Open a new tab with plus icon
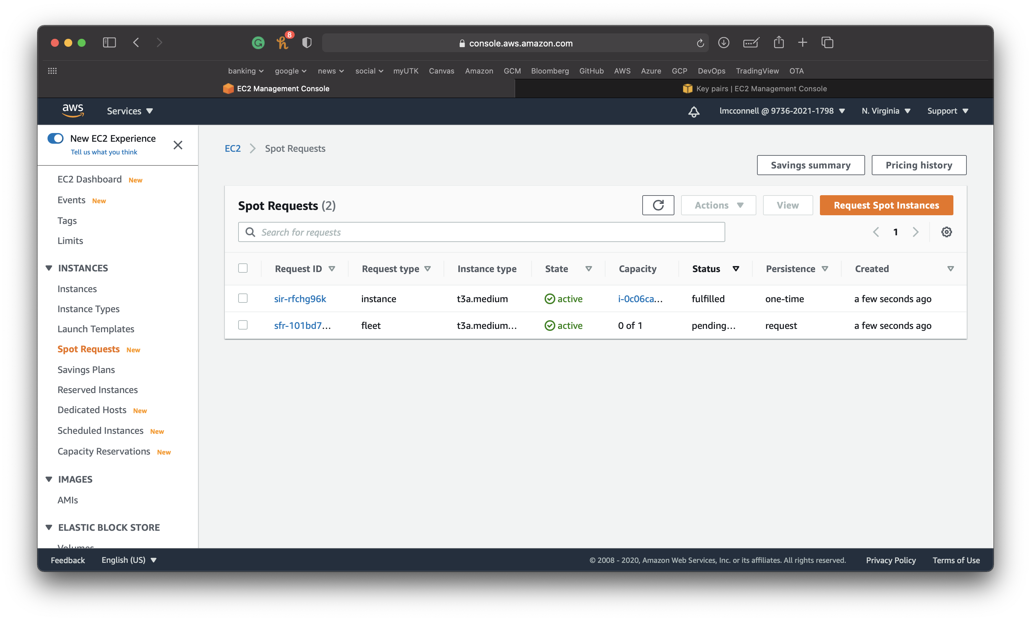Viewport: 1031px width, 621px height. pos(803,43)
